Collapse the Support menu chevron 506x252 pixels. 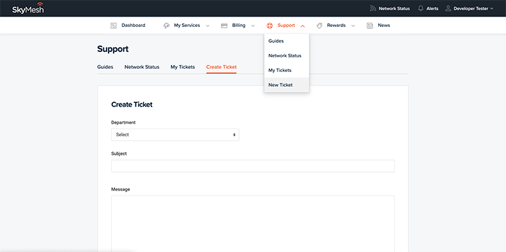click(302, 26)
